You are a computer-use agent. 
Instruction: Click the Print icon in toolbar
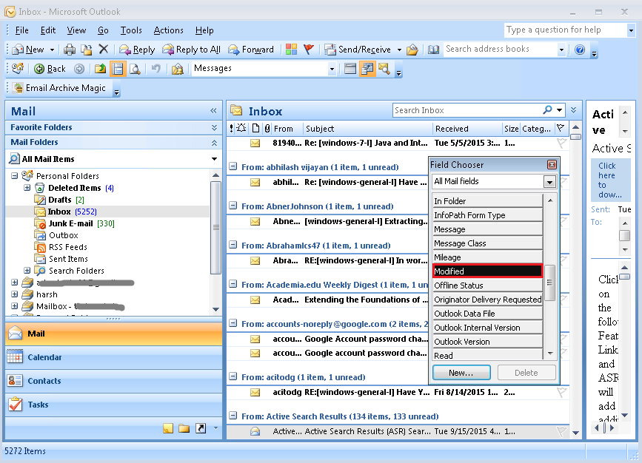70,50
